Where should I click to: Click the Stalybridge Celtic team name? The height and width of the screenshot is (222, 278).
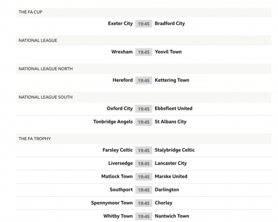[174, 150]
